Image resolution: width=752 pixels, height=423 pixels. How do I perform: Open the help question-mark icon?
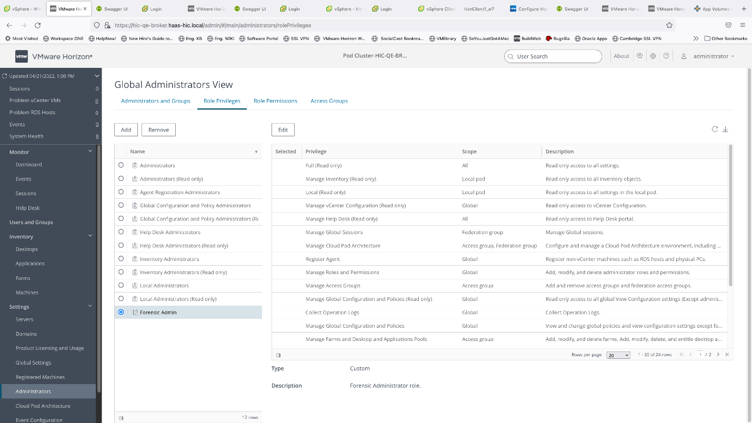(666, 56)
